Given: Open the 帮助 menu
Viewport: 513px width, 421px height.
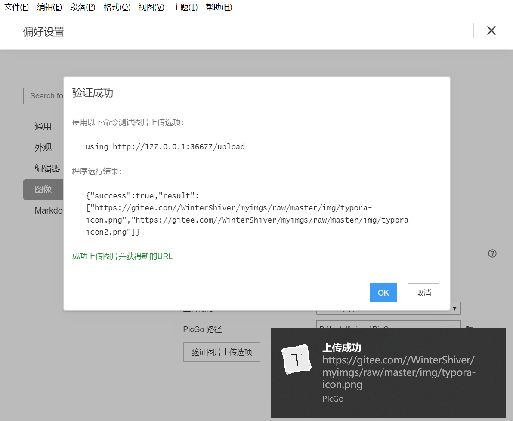Looking at the screenshot, I should point(219,7).
